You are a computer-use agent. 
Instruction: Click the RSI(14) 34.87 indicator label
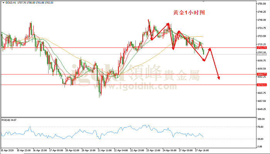[9, 120]
